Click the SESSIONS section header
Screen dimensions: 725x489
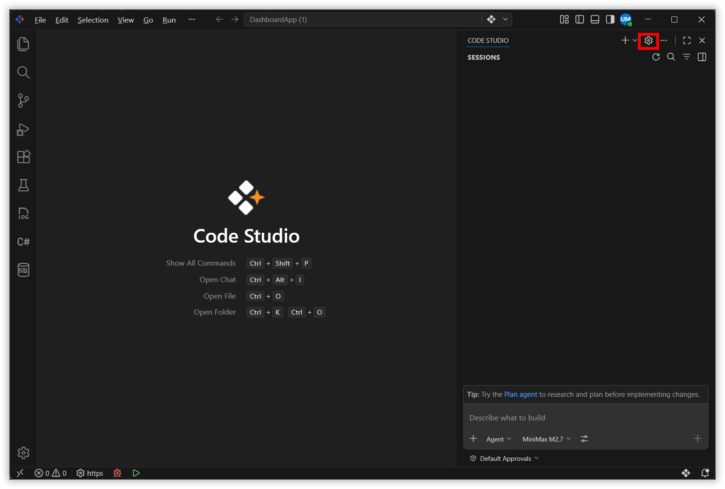pyautogui.click(x=483, y=57)
